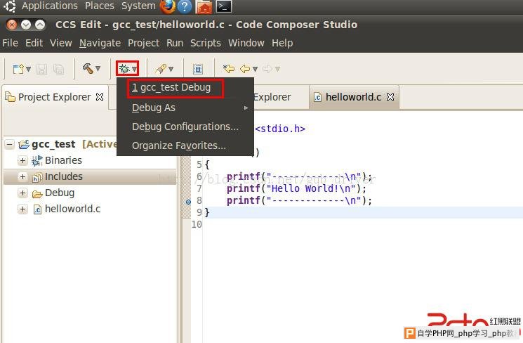
Task: Open the Home folder panel icon
Action: click(204, 7)
